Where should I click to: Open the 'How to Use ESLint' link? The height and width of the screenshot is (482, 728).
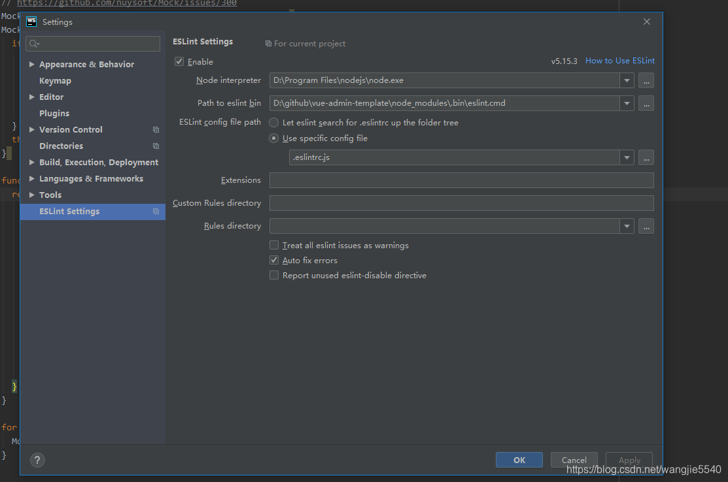[620, 61]
